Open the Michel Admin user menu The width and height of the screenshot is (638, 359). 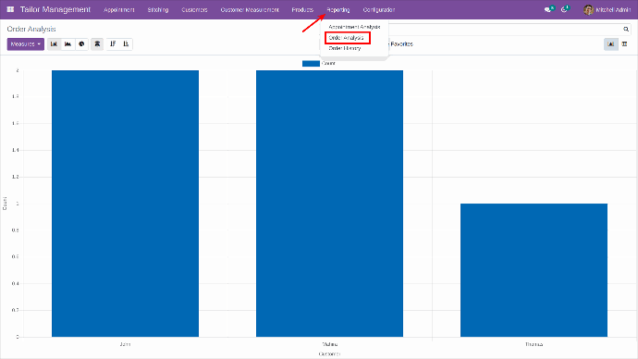click(607, 10)
